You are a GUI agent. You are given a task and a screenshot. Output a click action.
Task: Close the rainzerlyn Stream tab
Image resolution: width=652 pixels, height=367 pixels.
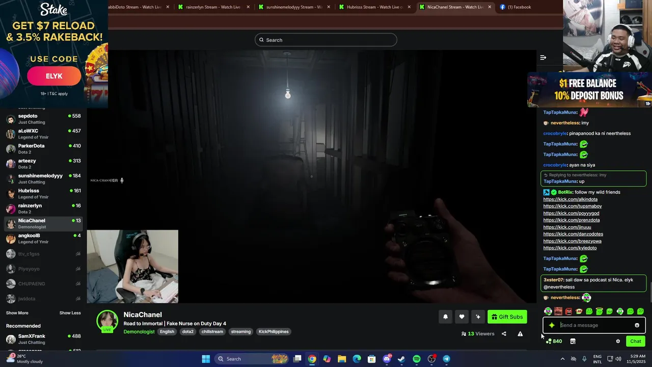(x=248, y=7)
